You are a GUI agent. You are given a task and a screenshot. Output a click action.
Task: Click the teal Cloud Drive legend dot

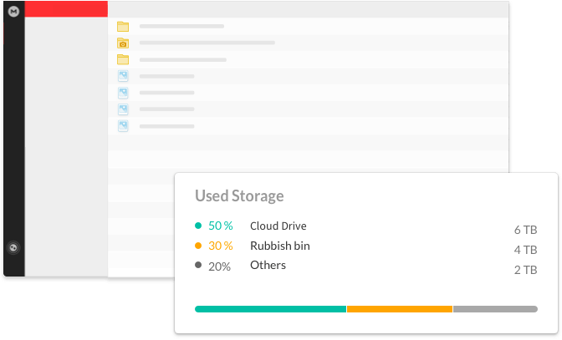pyautogui.click(x=198, y=226)
